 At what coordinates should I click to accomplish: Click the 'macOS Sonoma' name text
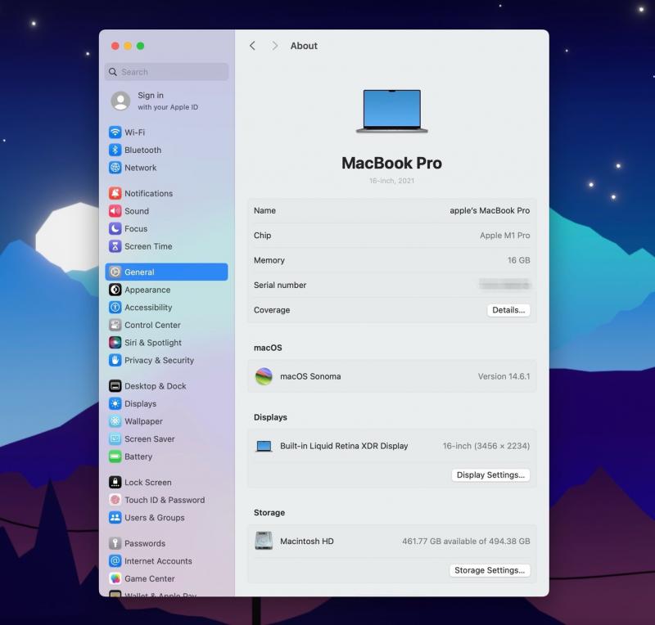[x=310, y=376]
